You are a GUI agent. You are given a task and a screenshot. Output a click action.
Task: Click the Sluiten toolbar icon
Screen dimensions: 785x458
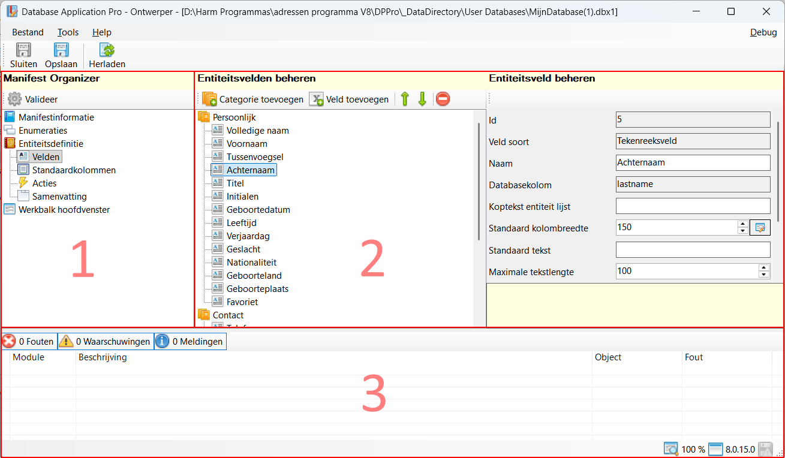pos(23,51)
